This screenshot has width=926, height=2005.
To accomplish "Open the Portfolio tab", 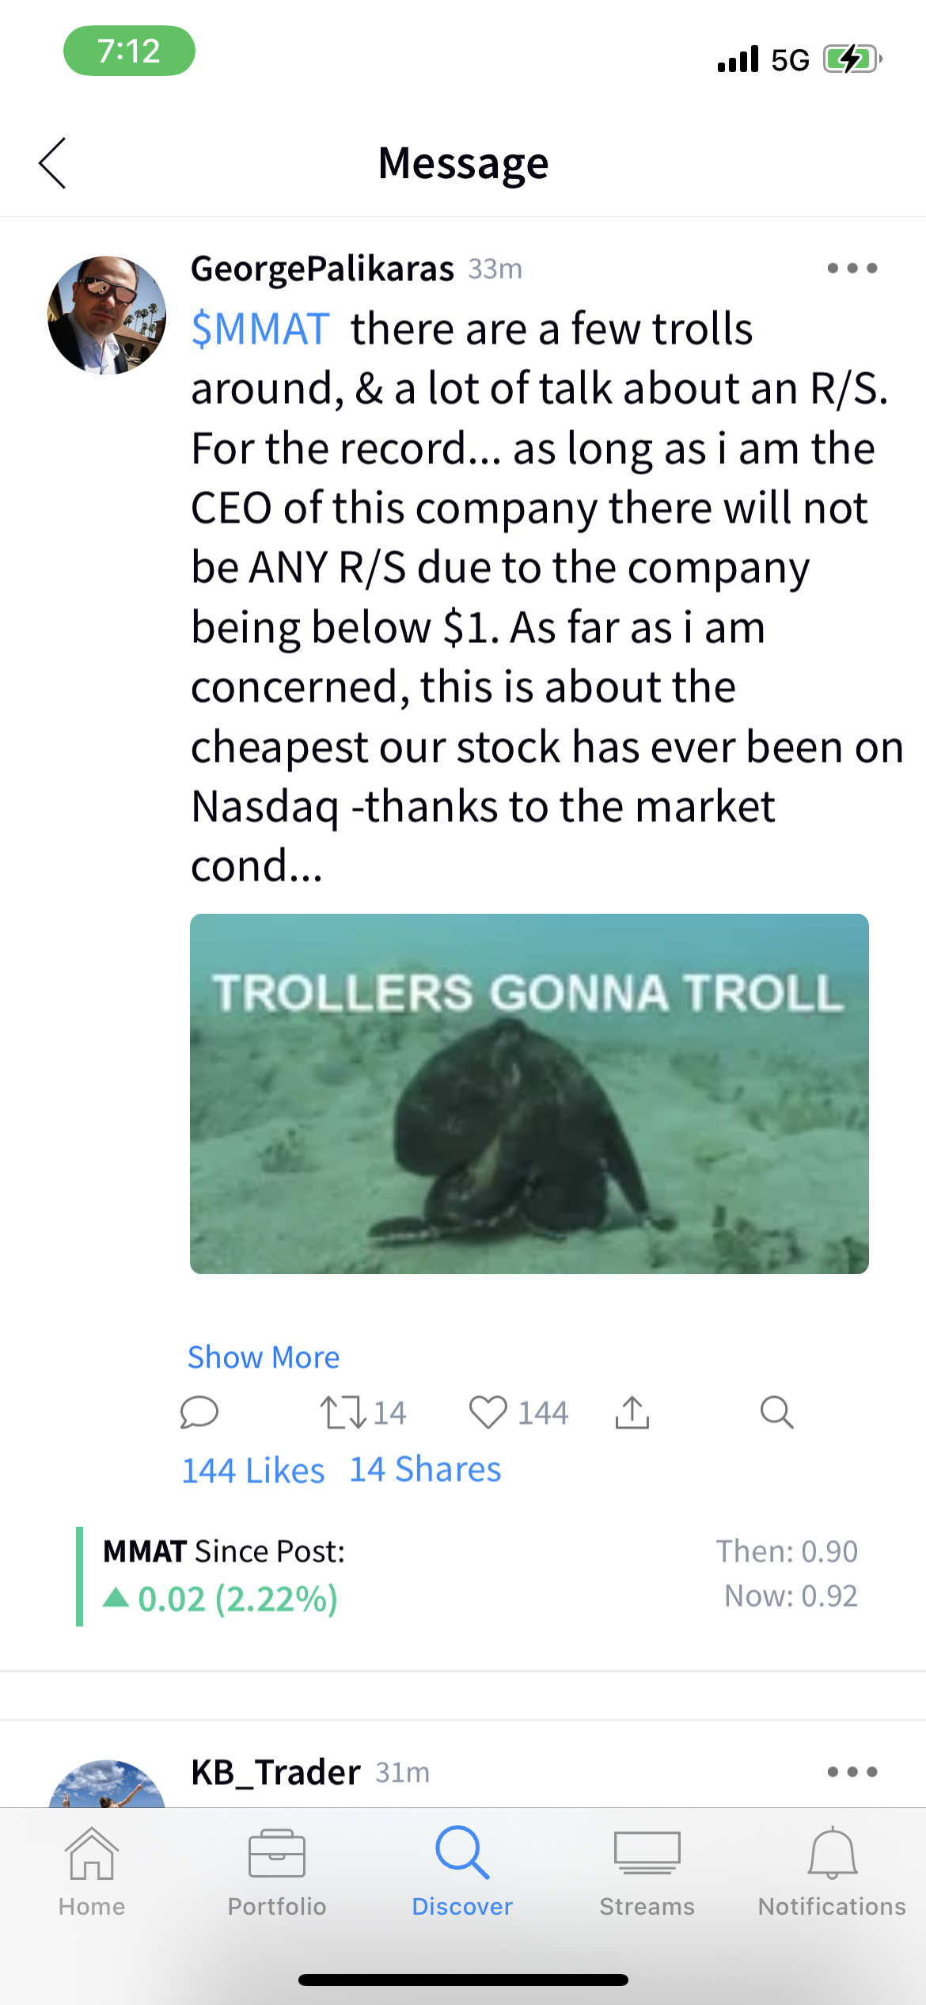I will (277, 1872).
